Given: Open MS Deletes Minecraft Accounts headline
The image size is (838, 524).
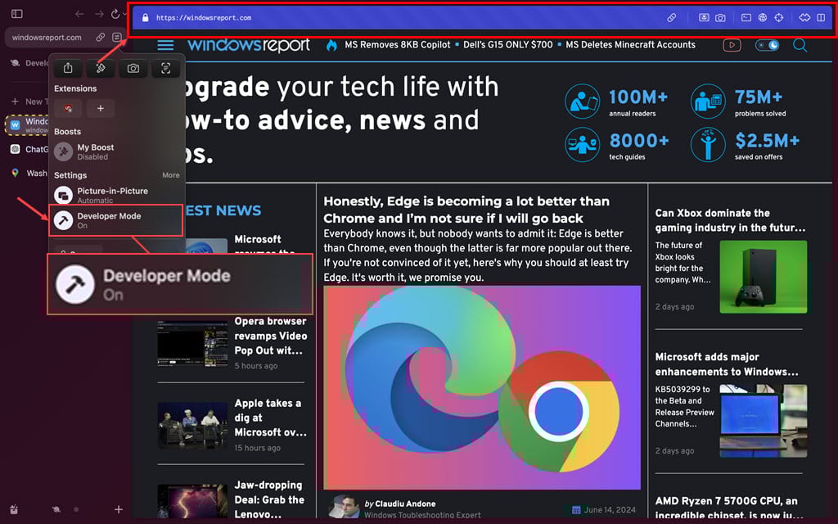Looking at the screenshot, I should click(x=631, y=45).
